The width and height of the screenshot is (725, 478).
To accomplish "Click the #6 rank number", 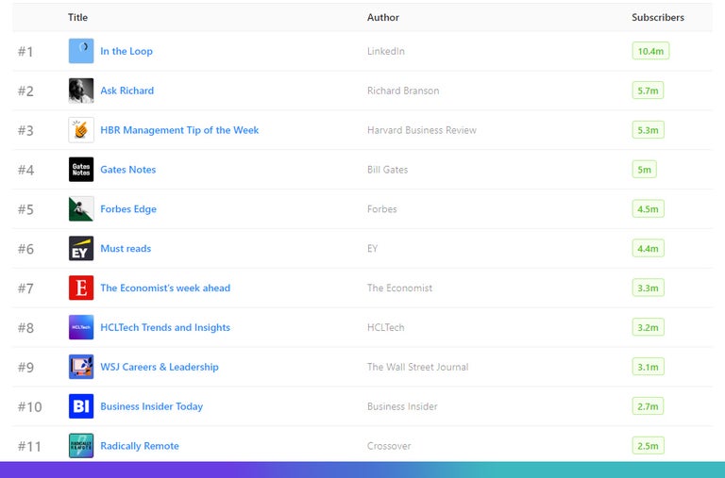I will coord(25,249).
